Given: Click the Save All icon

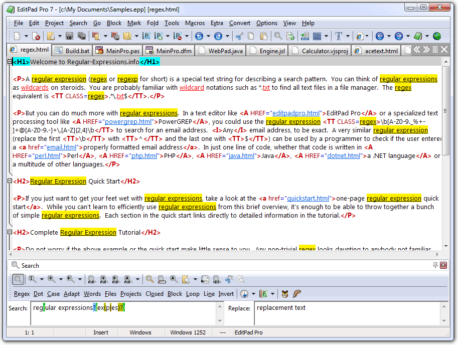Looking at the screenshot, I should click(x=81, y=36).
